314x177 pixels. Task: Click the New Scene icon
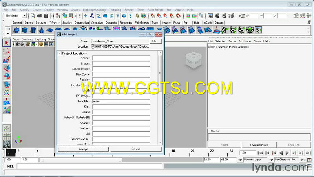(x=33, y=16)
